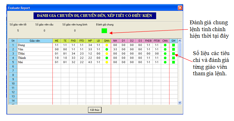234x121 pixels.
Task: Click the LB column header
Action: tap(98, 41)
